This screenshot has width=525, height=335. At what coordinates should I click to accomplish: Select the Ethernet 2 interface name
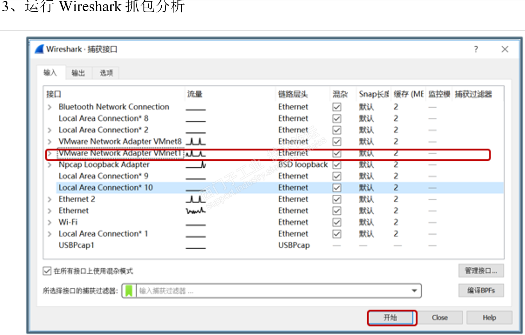[77, 199]
